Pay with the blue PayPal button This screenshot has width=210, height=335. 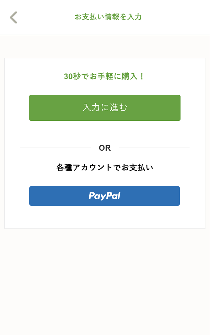pos(104,196)
